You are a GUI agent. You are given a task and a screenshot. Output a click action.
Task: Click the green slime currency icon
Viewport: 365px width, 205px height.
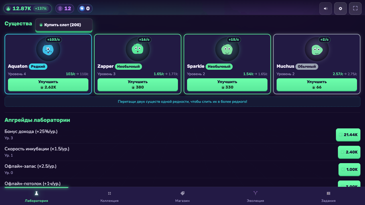click(8, 9)
